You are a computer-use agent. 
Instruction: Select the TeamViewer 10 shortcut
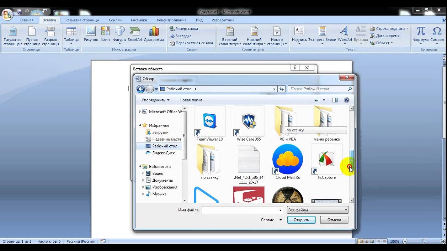point(210,123)
